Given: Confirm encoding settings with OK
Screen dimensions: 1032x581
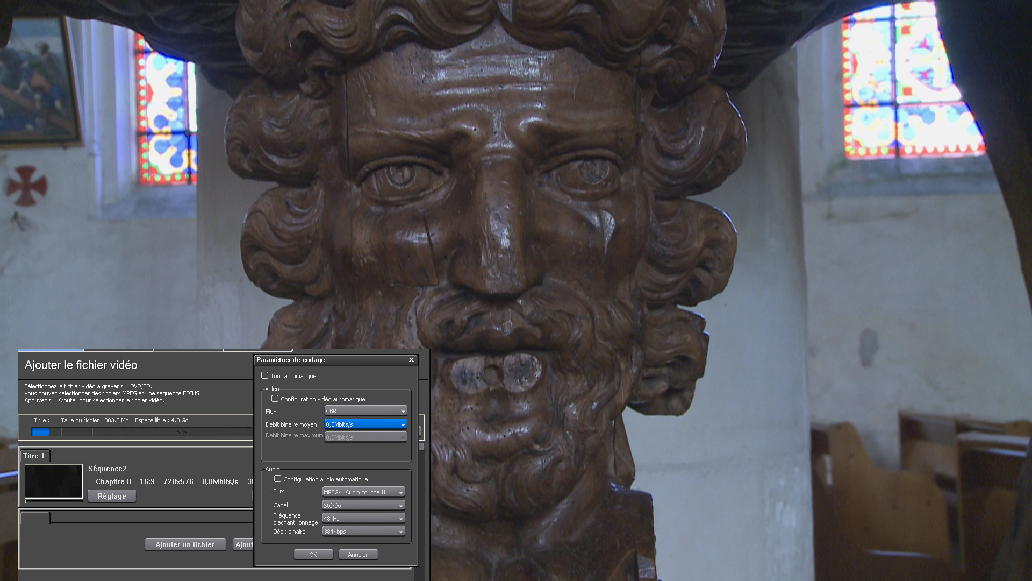Looking at the screenshot, I should [x=313, y=555].
